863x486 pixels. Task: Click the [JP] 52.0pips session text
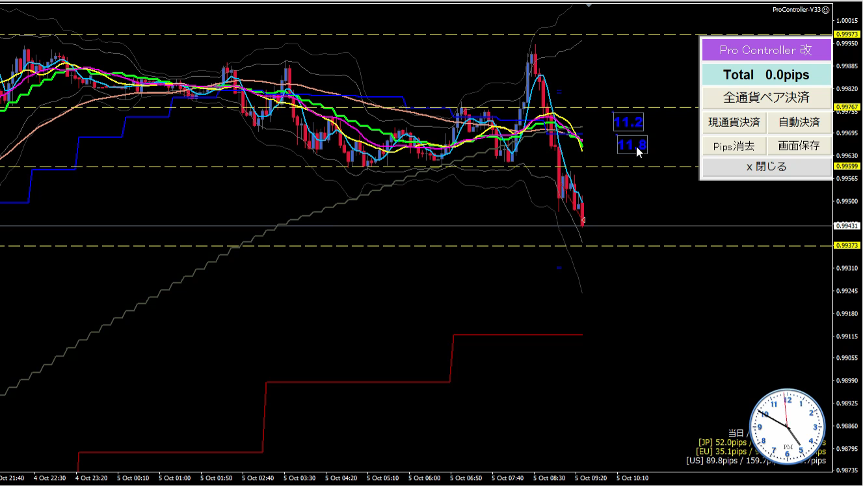coord(723,442)
